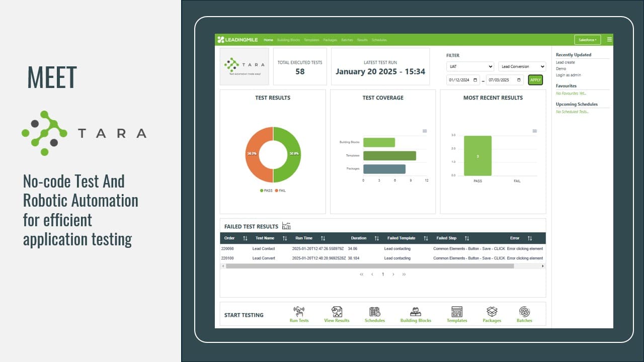Open the Building Blocks menu in the header

coord(288,40)
